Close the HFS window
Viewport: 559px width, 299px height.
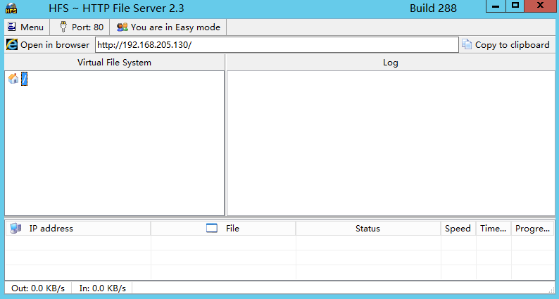540,6
